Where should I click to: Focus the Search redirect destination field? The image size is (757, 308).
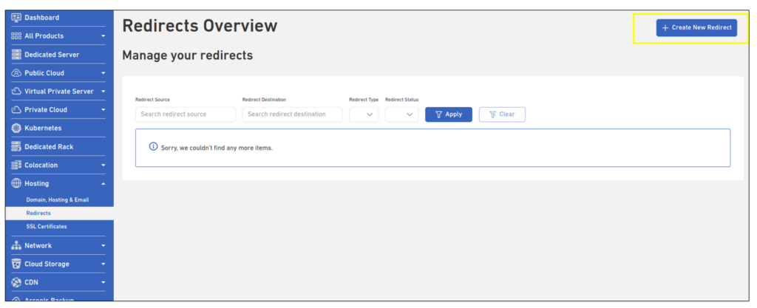[x=292, y=114]
